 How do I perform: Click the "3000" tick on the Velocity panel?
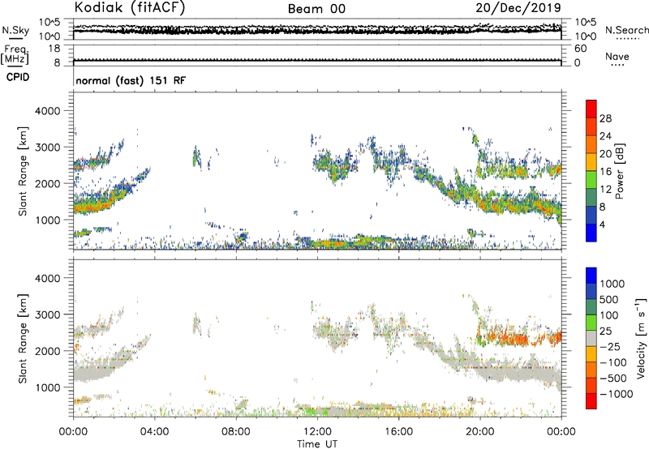pyautogui.click(x=47, y=314)
